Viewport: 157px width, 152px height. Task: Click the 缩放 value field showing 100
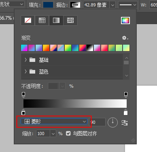click(43, 134)
